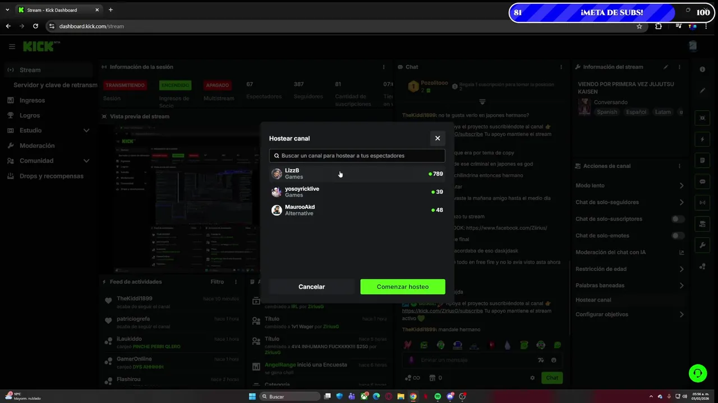
Task: Toggle Chat de solo-suscriptores switch
Action: coord(678,219)
